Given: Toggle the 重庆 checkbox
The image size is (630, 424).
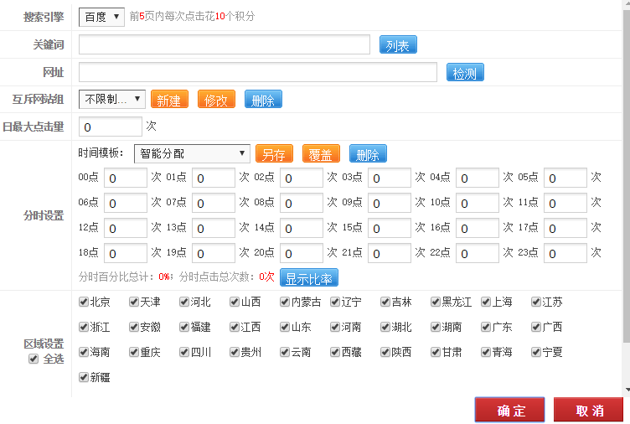Looking at the screenshot, I should tap(134, 353).
